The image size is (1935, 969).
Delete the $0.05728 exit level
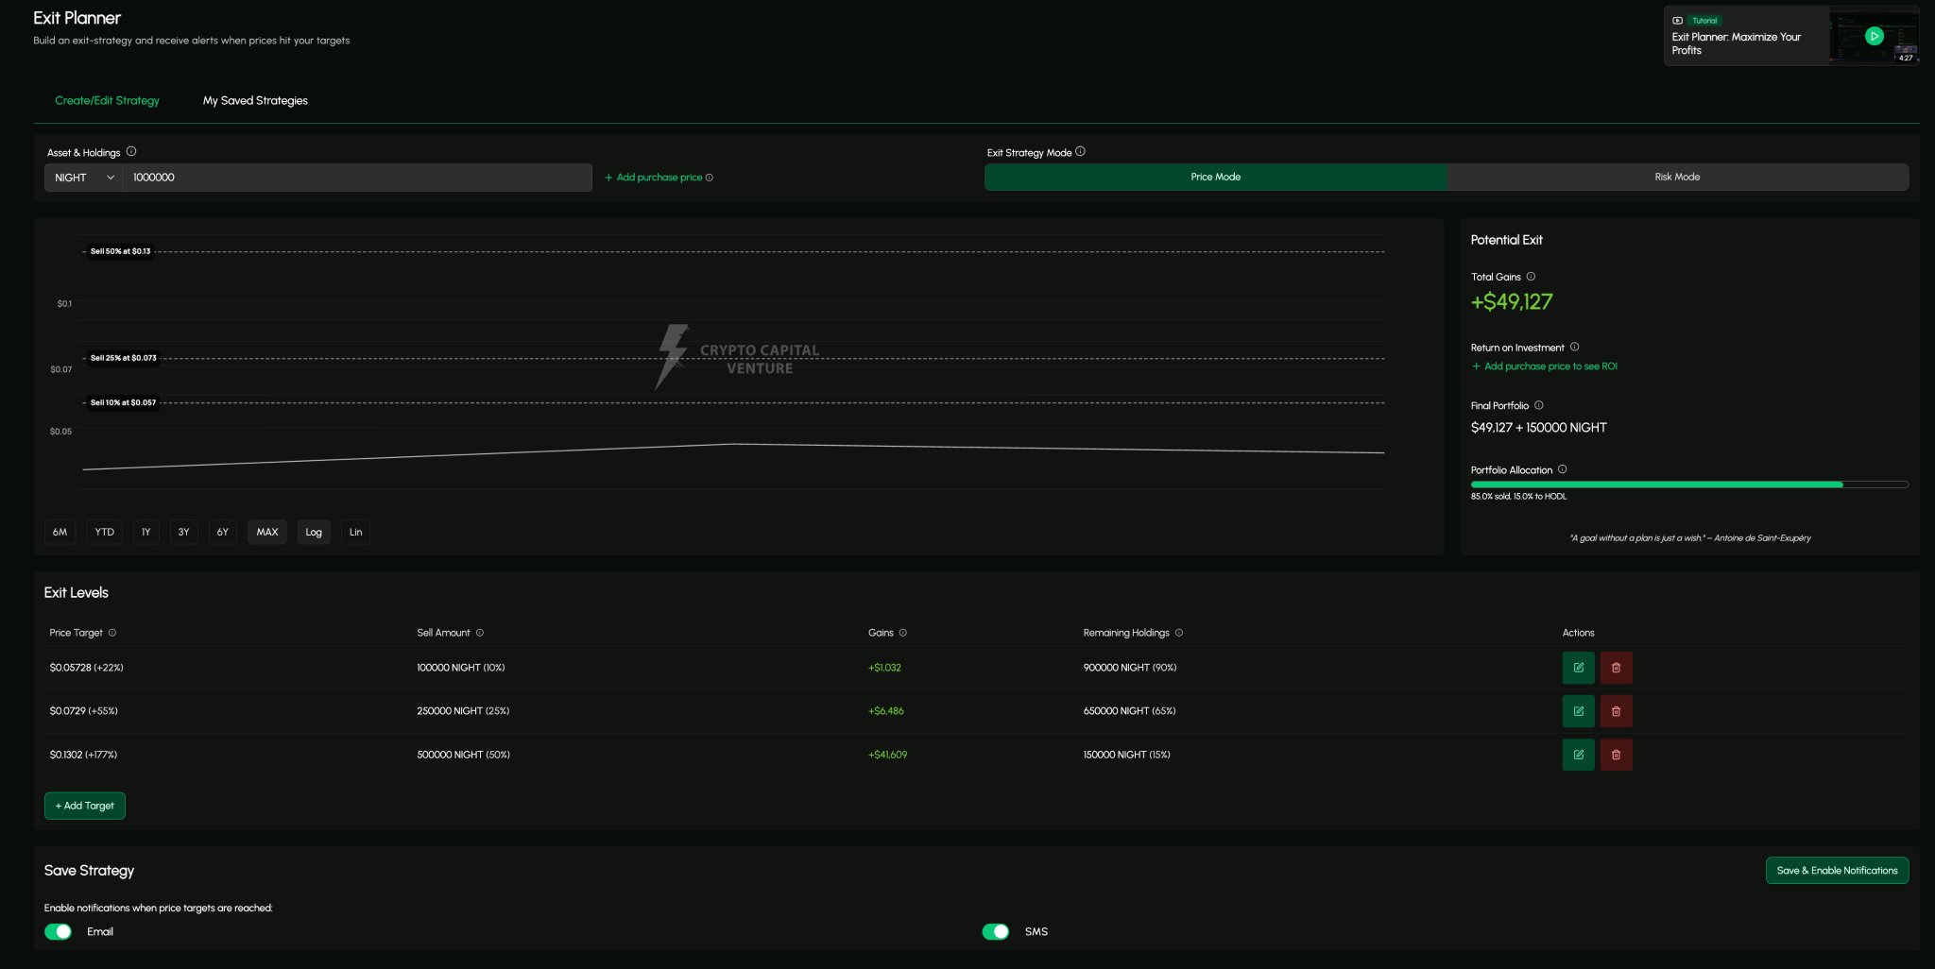pyautogui.click(x=1616, y=668)
